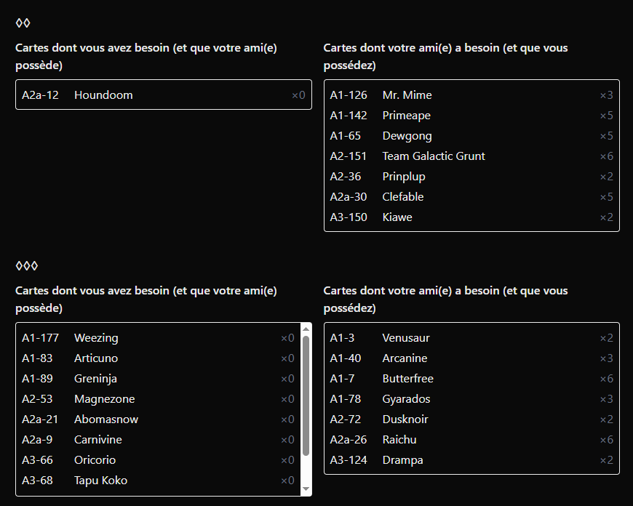Click the three-diamond rarity icon
The image size is (633, 506).
tap(26, 266)
